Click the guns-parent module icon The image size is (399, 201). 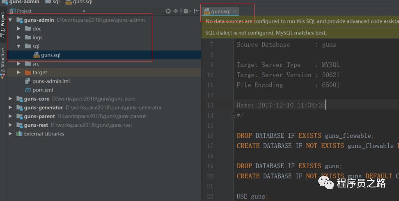tap(20, 116)
